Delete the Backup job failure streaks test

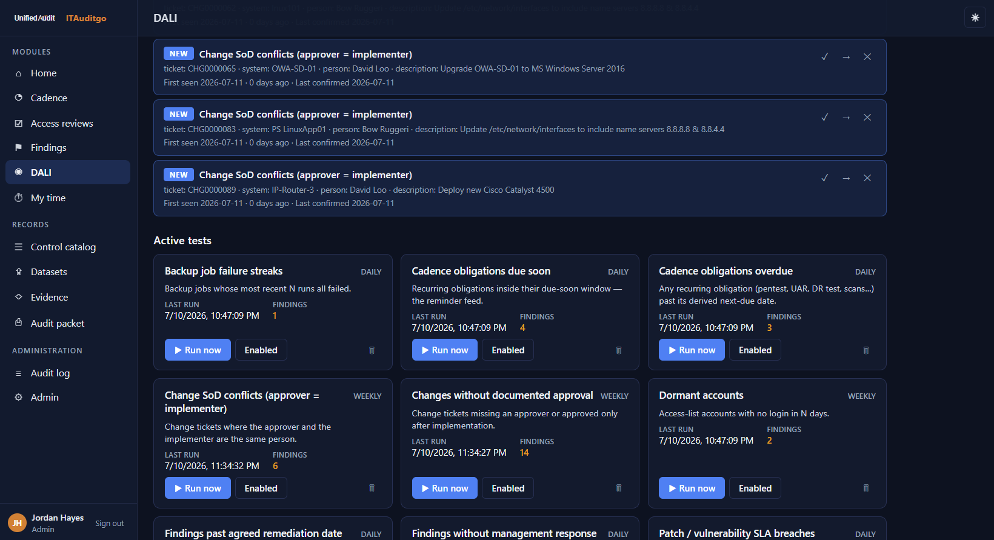(372, 350)
